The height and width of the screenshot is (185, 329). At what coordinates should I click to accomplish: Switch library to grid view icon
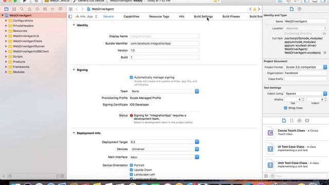(266, 176)
